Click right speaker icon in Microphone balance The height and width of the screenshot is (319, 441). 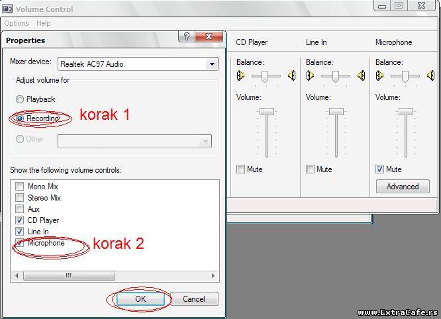coord(430,75)
